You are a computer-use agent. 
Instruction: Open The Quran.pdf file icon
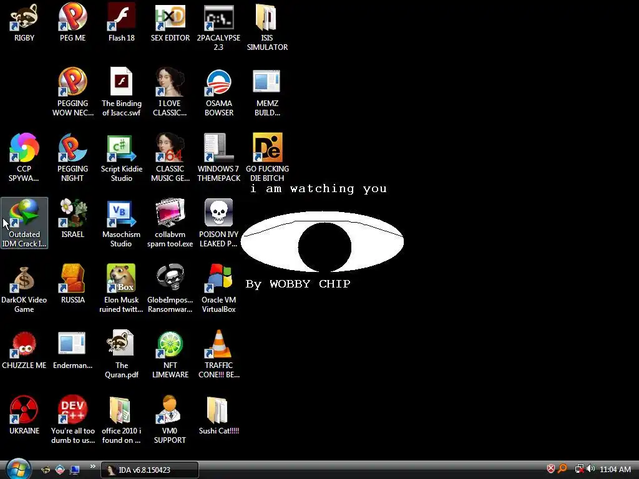coord(122,354)
